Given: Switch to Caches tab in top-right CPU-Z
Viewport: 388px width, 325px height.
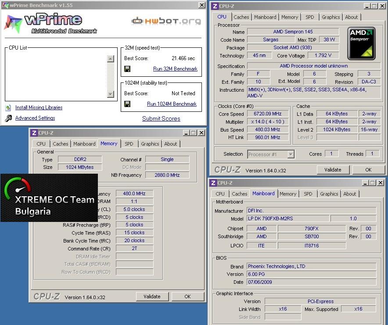Looking at the screenshot, I should 241,17.
